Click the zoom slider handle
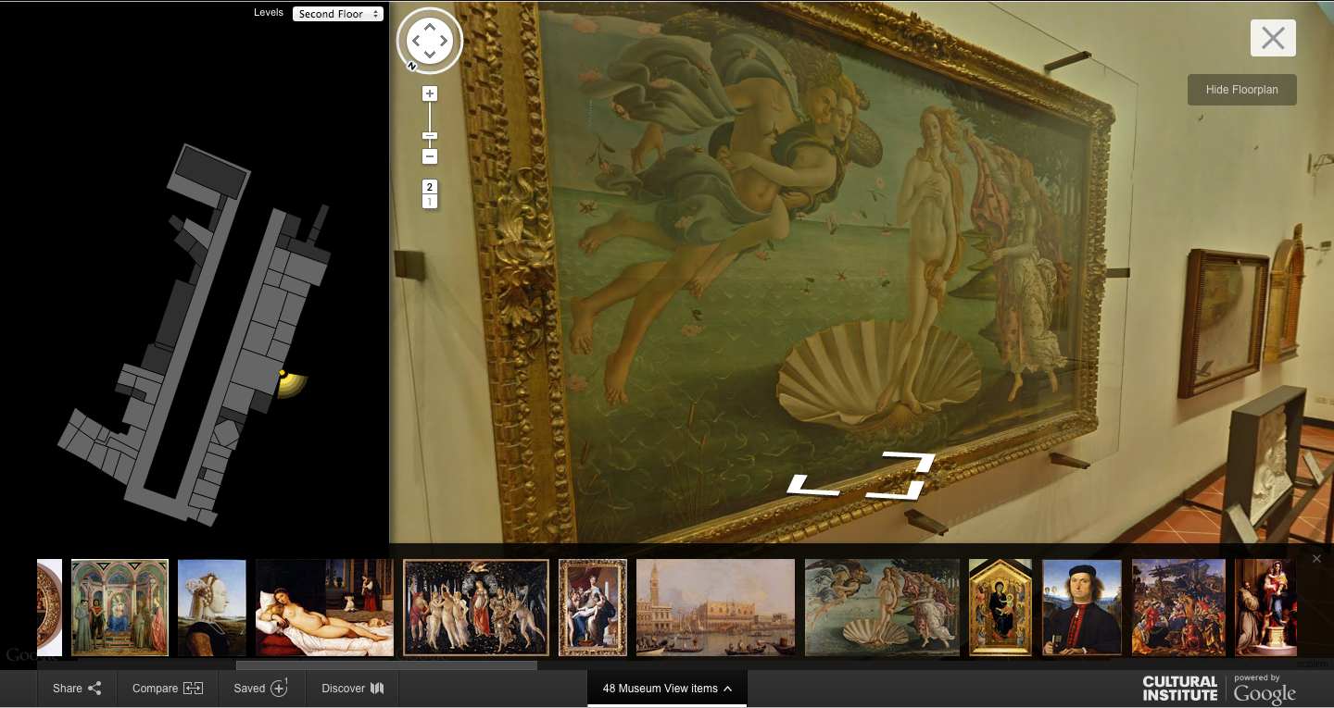The width and height of the screenshot is (1334, 708). 429,136
